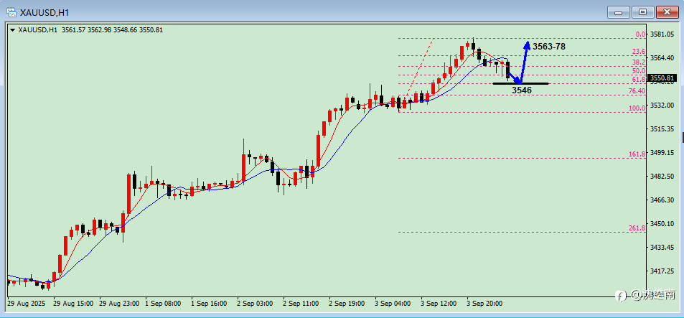Click the 2 Sep 19:00 time axis label
The height and width of the screenshot is (318, 684).
point(347,303)
